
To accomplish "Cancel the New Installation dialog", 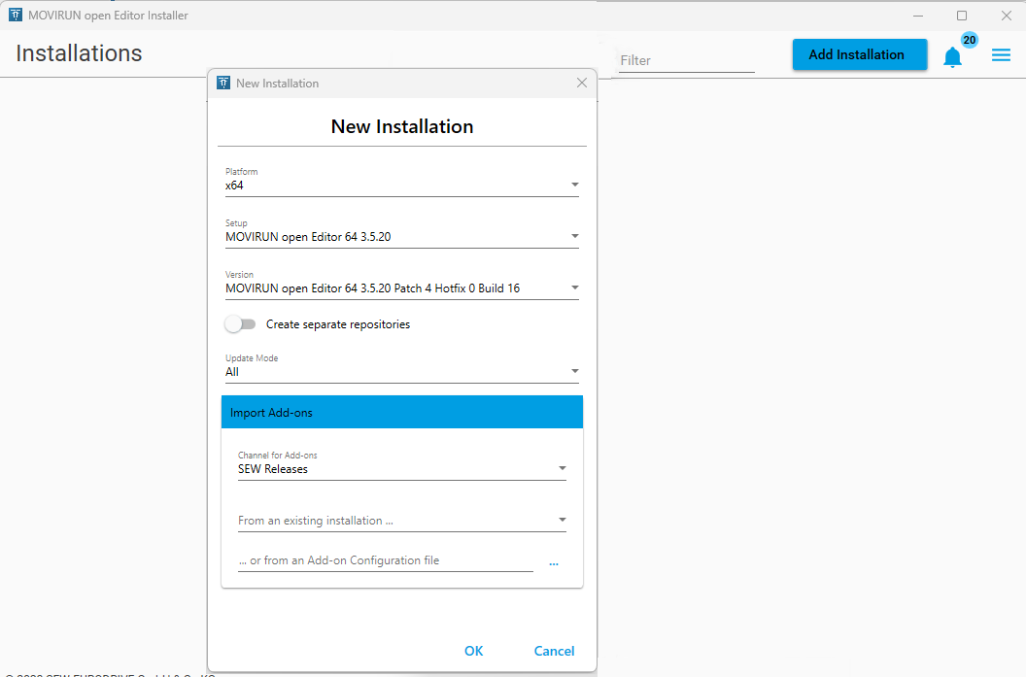I will point(554,651).
